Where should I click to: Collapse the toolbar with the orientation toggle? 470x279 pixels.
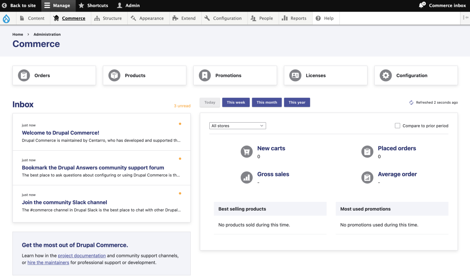(465, 18)
